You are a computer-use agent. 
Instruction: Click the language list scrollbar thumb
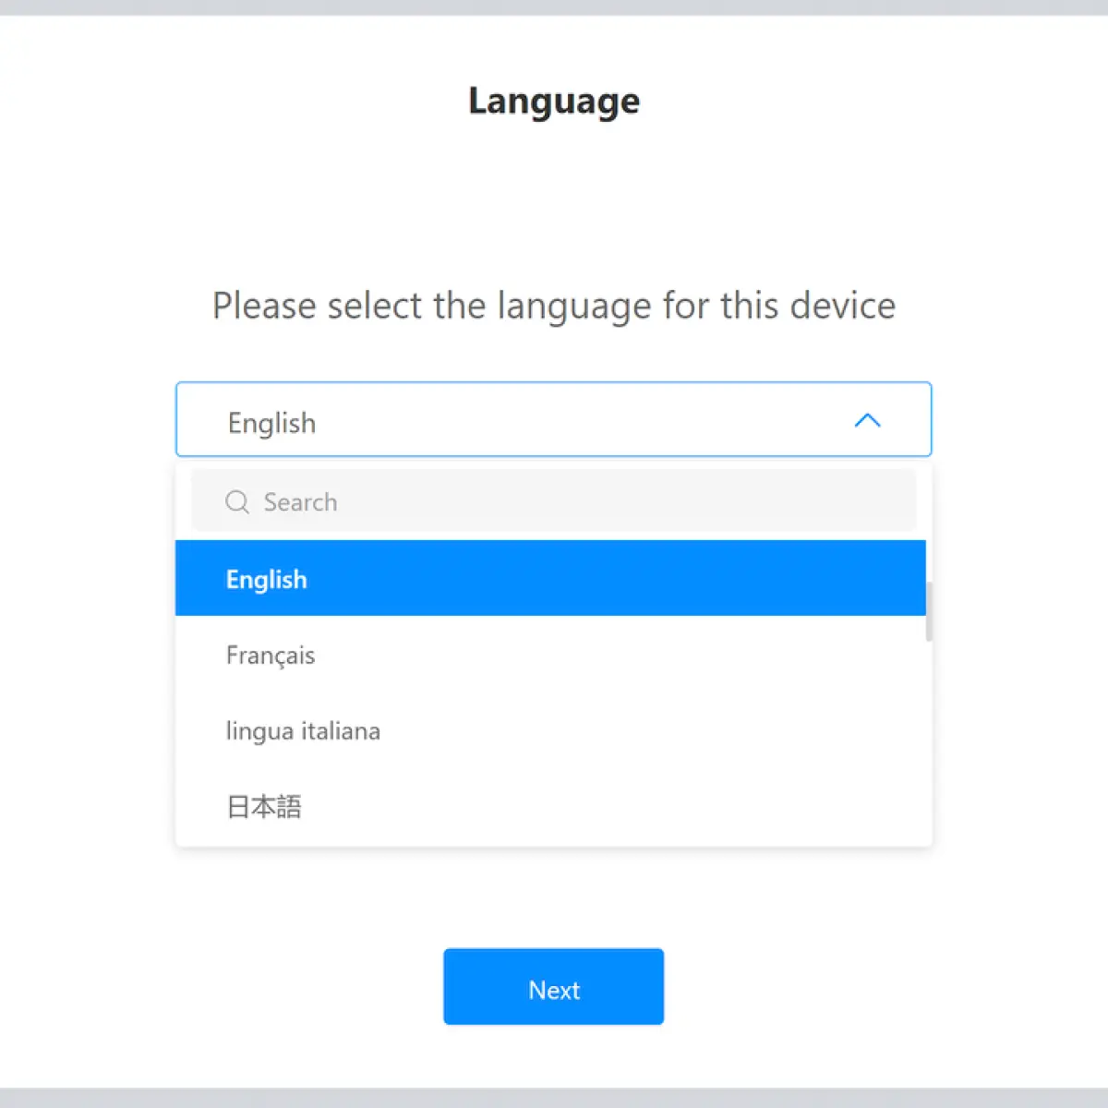point(929,611)
